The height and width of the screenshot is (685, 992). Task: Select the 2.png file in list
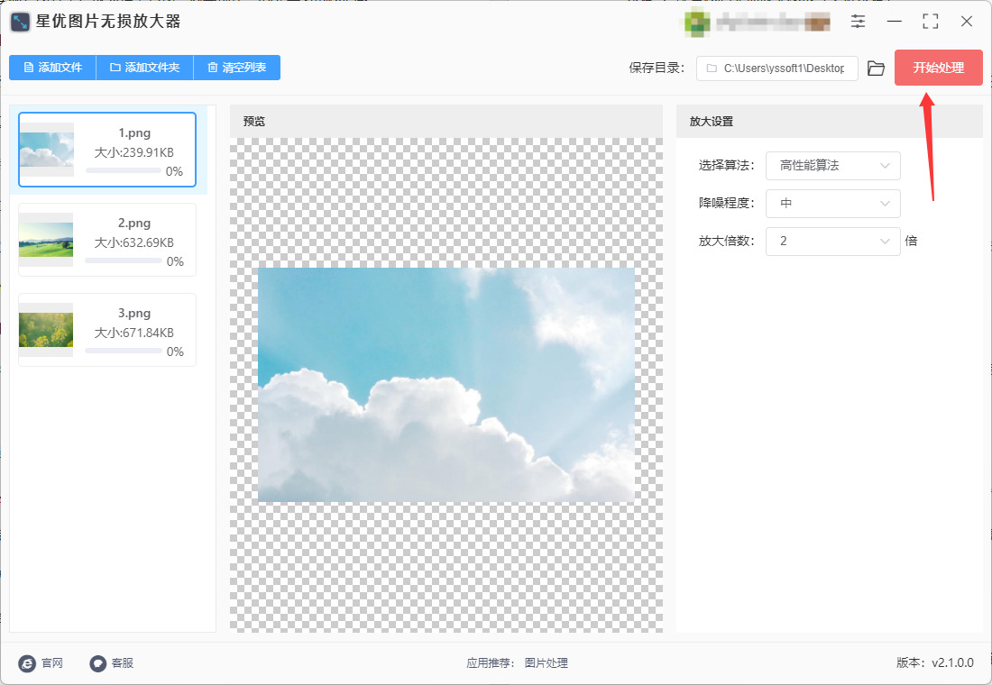click(107, 240)
